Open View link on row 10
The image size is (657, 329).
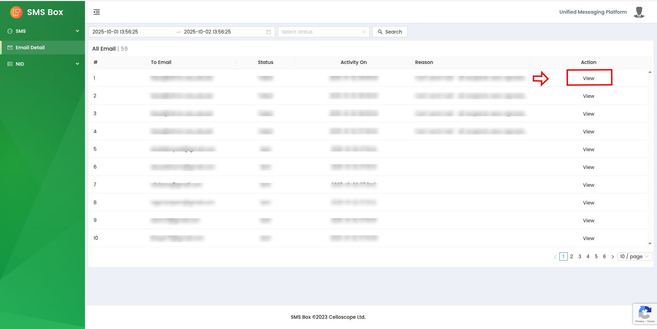point(588,238)
